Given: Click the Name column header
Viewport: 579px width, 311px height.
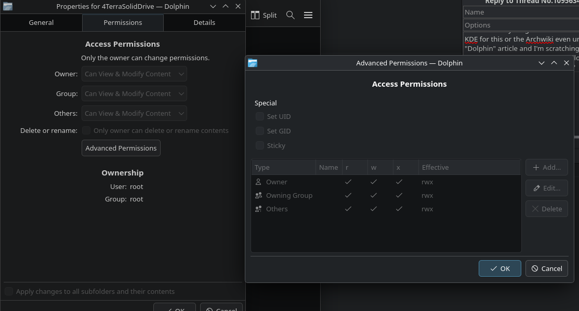Looking at the screenshot, I should pos(328,168).
